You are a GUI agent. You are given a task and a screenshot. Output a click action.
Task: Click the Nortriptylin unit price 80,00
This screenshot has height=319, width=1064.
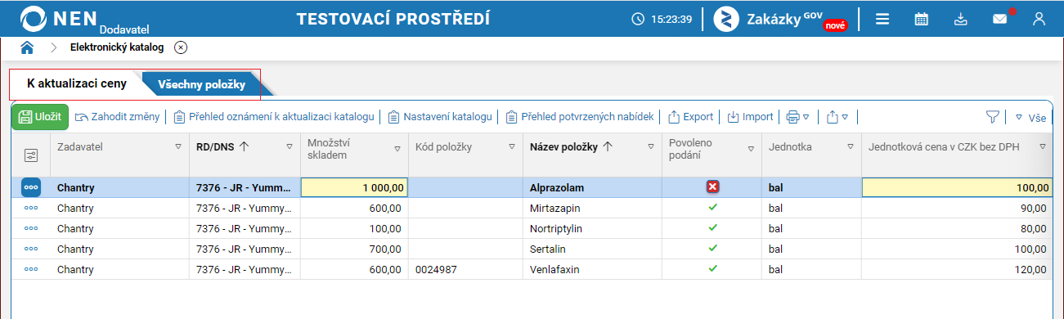(x=1033, y=228)
